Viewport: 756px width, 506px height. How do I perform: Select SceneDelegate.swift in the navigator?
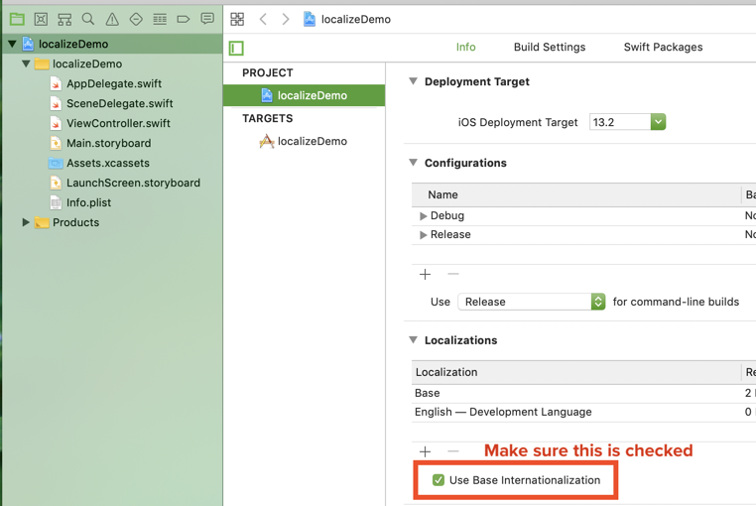click(120, 103)
